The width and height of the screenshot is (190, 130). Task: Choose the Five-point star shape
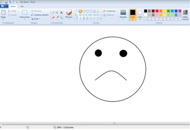pyautogui.click(x=84, y=18)
